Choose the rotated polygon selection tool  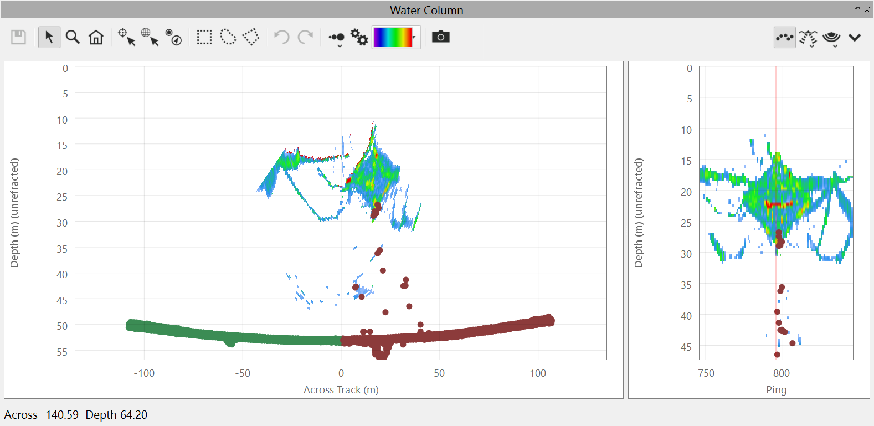[251, 37]
